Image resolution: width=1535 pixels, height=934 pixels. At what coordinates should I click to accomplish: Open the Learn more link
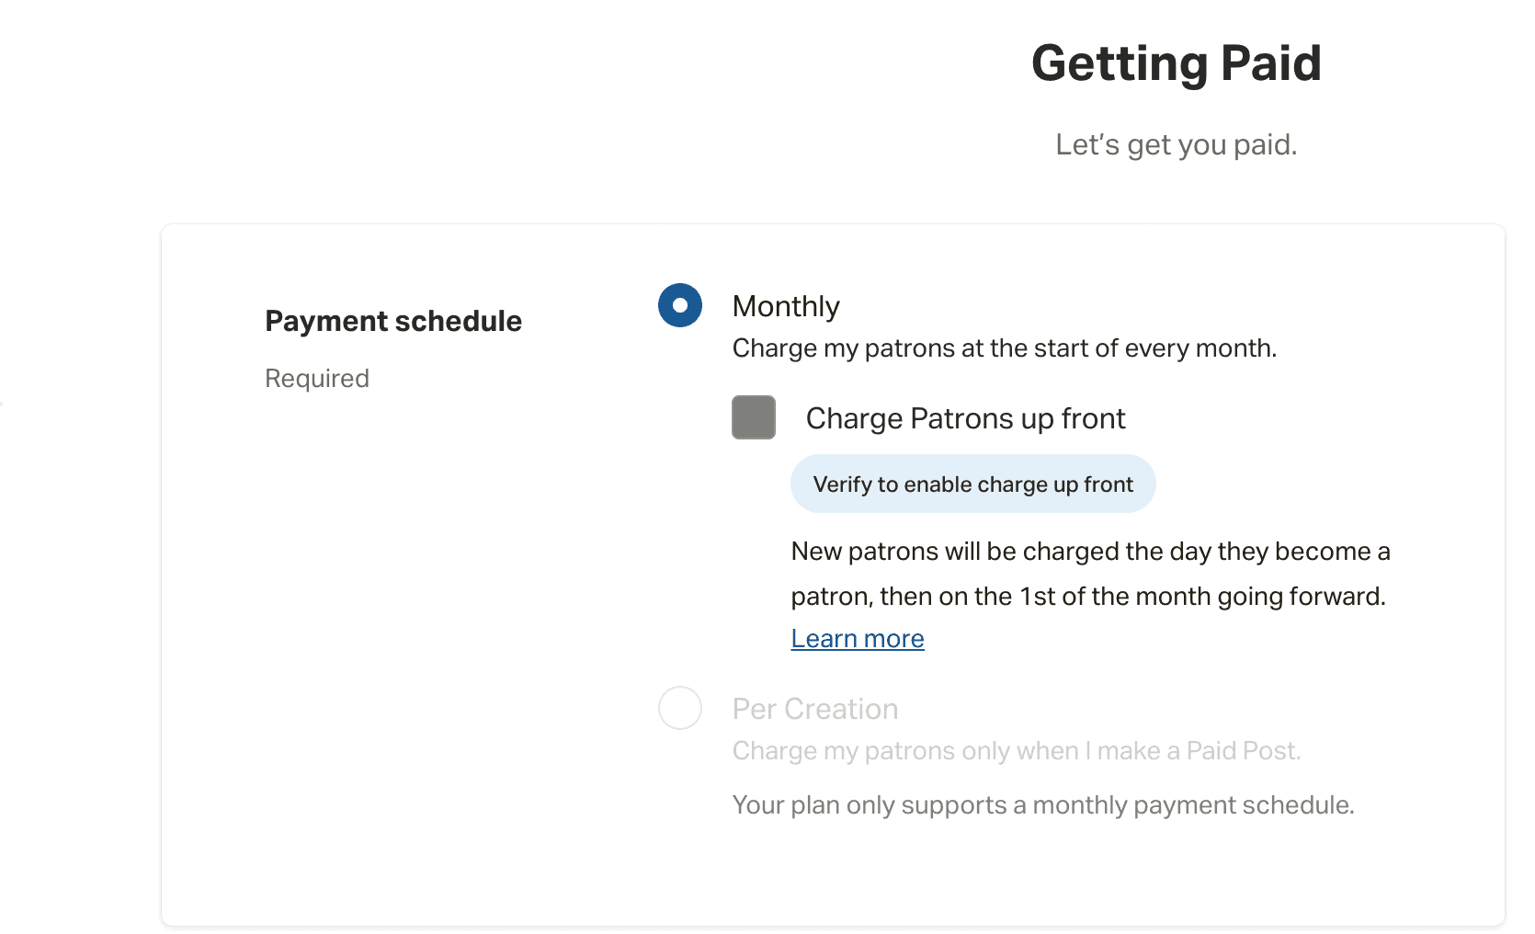pyautogui.click(x=858, y=639)
